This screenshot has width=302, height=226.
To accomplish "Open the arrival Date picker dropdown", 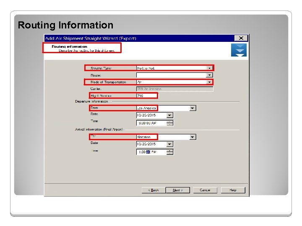I will pos(169,144).
